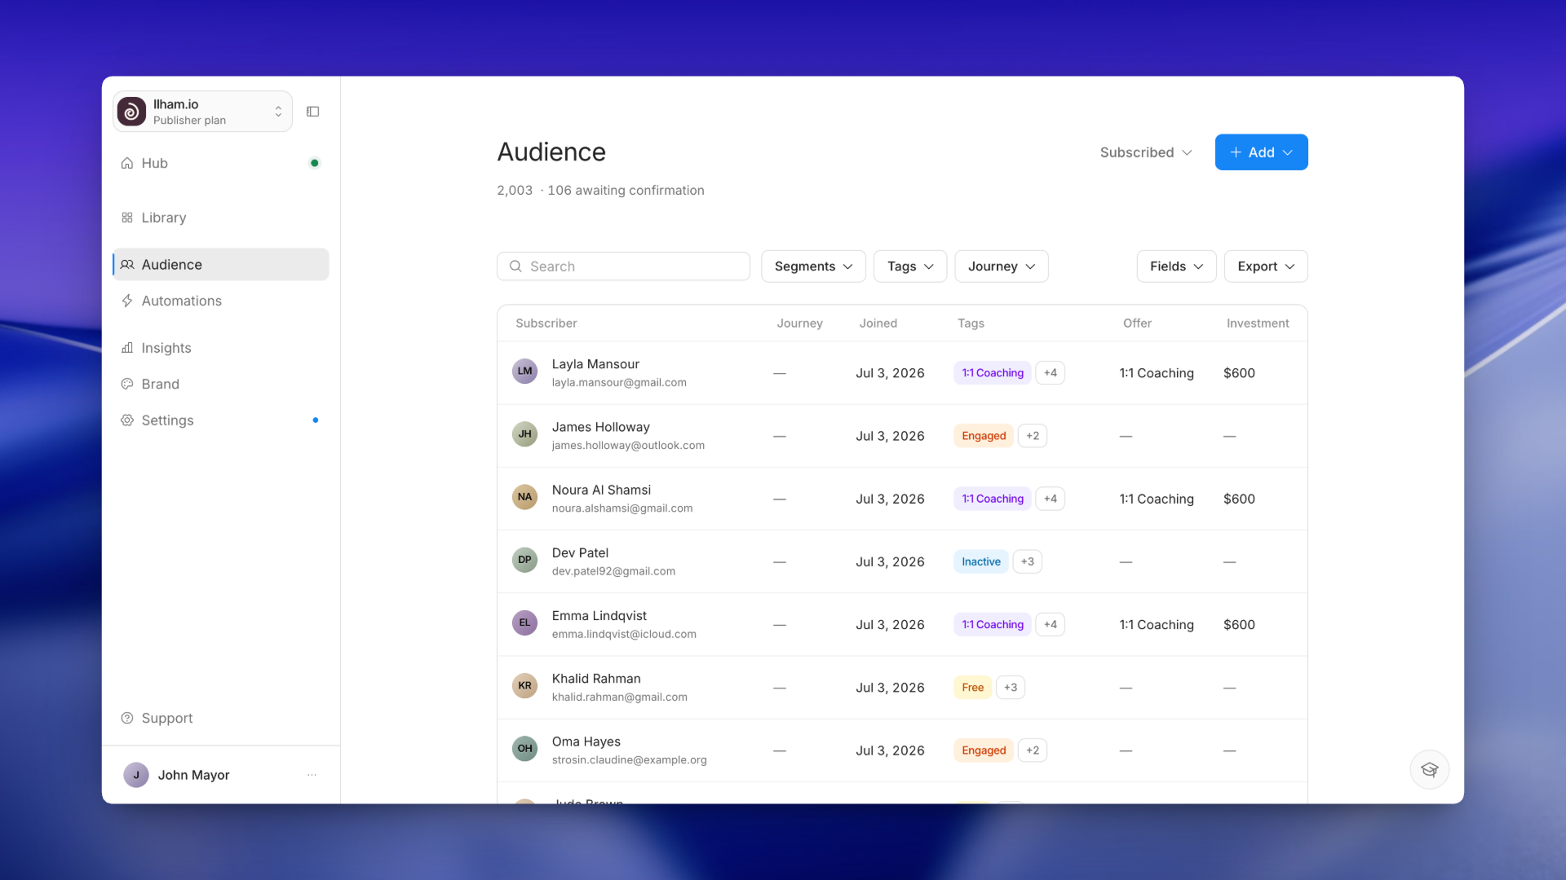Click Emma Lindqvist's 1:1 Coaching offer cell

coord(1157,625)
